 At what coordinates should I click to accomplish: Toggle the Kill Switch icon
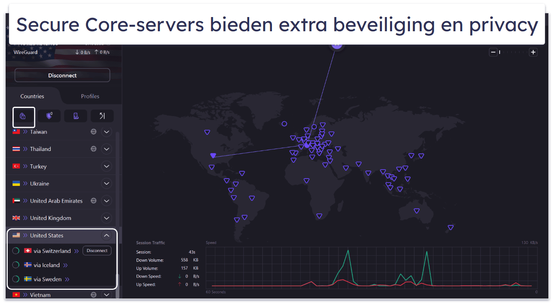pos(76,116)
